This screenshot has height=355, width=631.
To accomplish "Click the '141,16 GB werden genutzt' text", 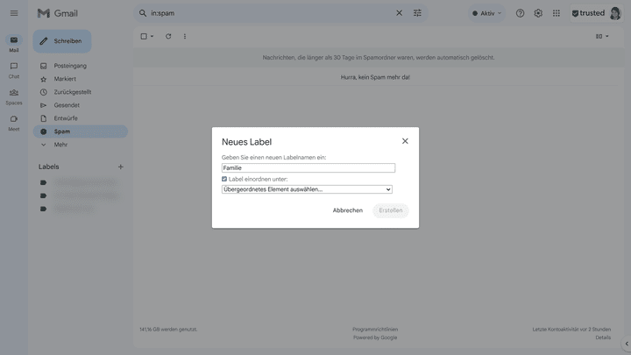I will [x=168, y=330].
